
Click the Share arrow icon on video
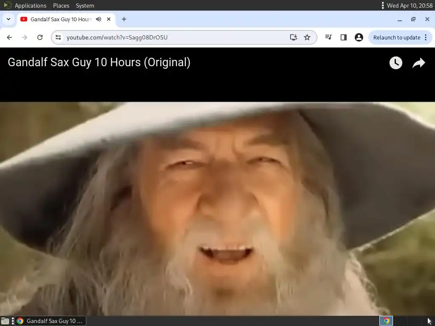coord(418,63)
